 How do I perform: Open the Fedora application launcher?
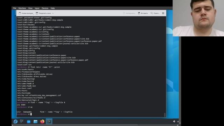coord(15,121)
